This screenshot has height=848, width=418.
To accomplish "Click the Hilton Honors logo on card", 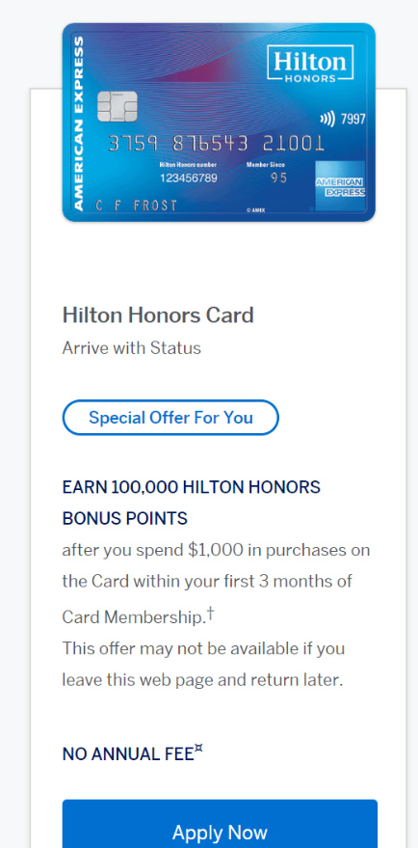I will 310,64.
